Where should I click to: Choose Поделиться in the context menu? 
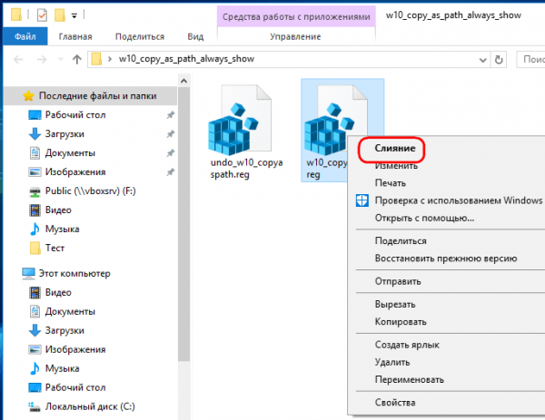pos(401,241)
